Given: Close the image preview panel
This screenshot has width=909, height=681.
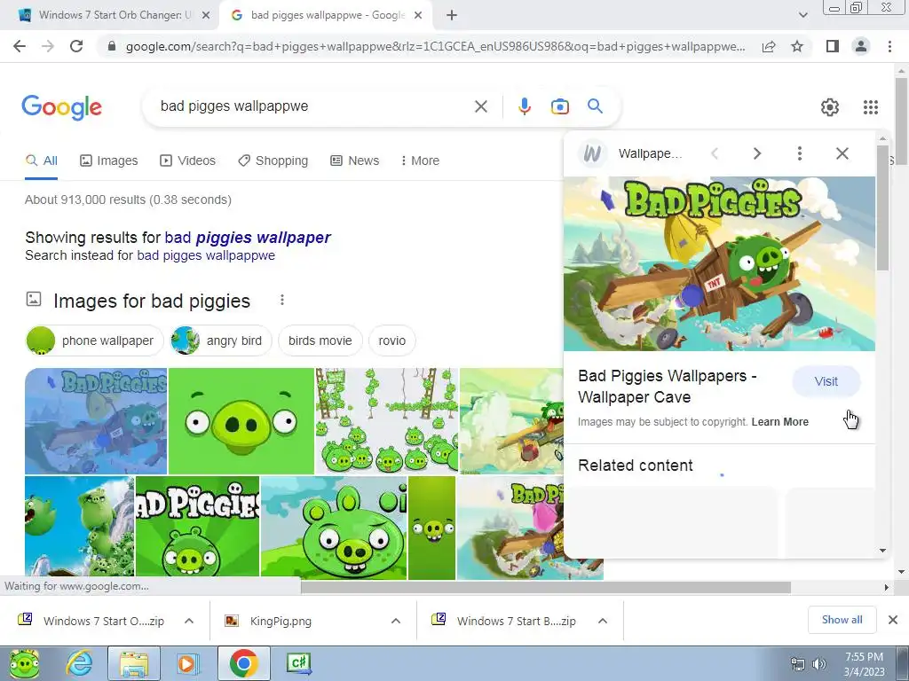Looking at the screenshot, I should coord(842,153).
